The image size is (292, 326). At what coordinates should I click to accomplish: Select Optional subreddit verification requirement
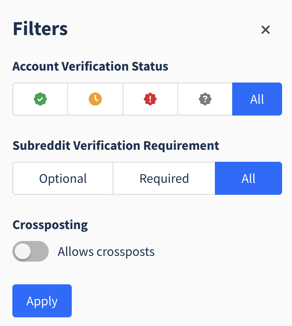[63, 178]
